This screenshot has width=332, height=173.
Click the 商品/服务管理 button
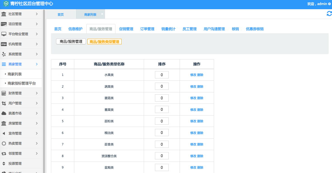click(71, 42)
